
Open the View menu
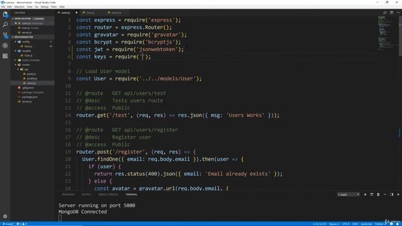point(30,7)
